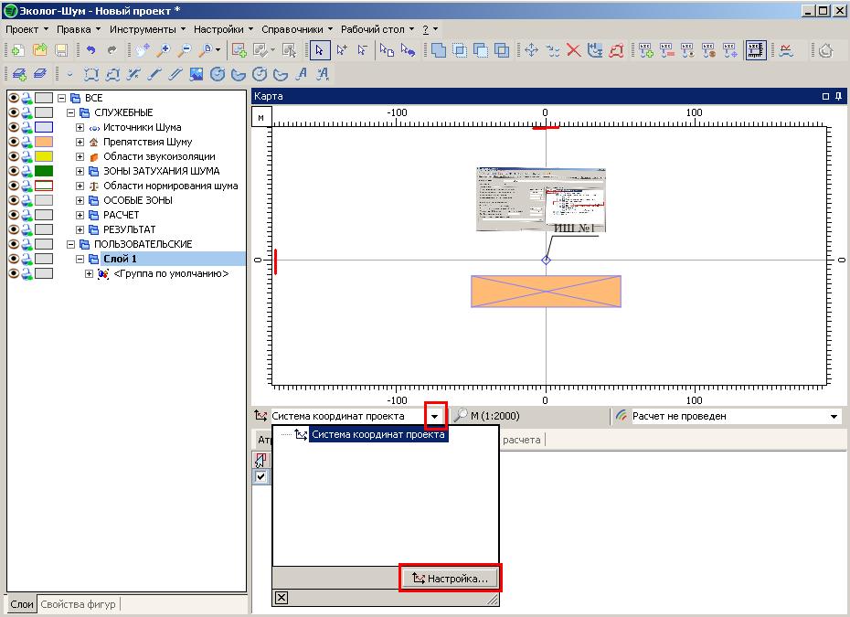
Task: Select the Pan hand tool
Action: [142, 50]
